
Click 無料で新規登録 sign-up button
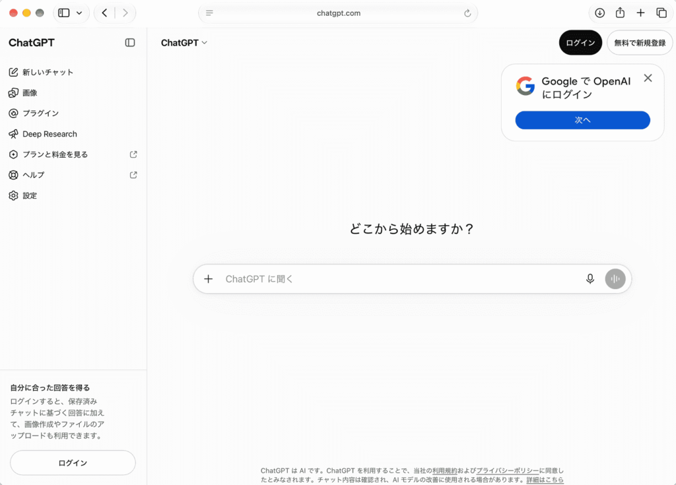(640, 43)
